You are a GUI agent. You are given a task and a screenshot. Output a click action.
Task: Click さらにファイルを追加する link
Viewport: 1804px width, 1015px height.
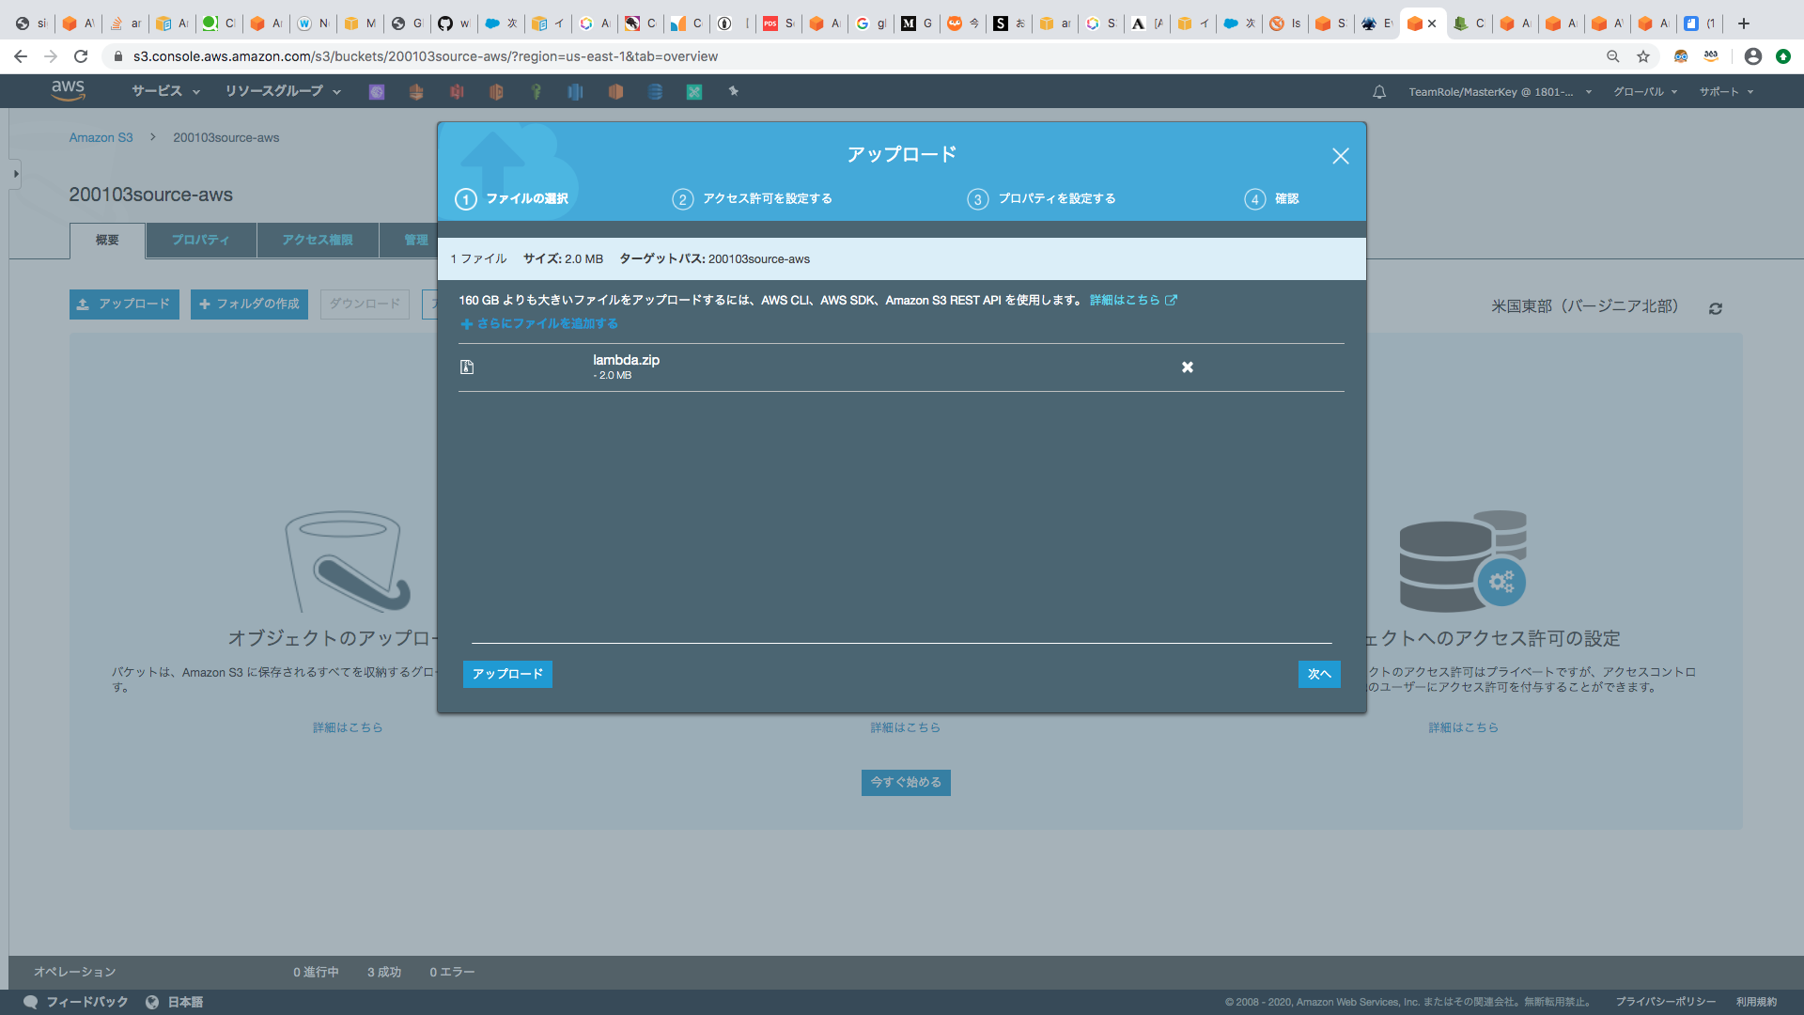[x=539, y=323]
